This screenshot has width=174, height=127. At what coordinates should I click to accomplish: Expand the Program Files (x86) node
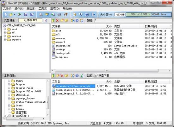[9, 91]
